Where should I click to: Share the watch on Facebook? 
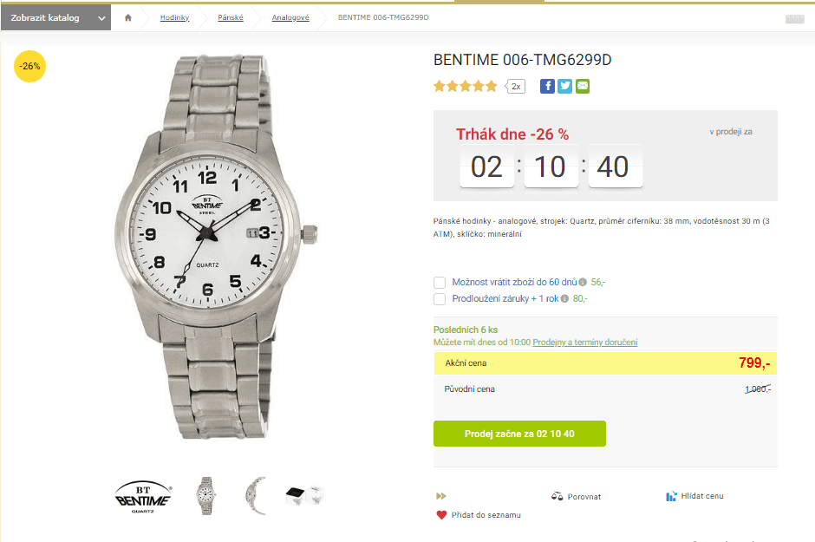(x=547, y=86)
